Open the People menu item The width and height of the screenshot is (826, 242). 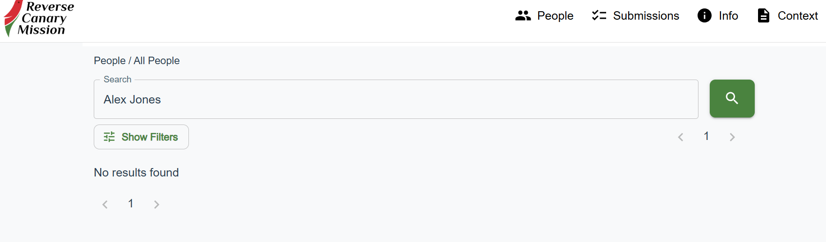544,15
